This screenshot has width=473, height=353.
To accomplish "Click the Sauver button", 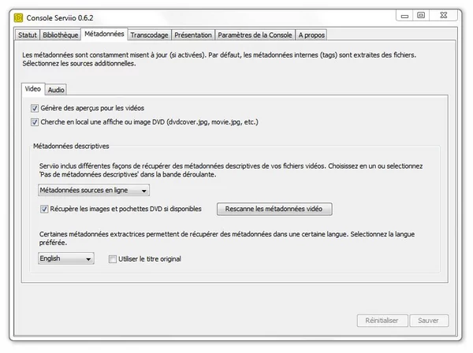I will click(429, 321).
